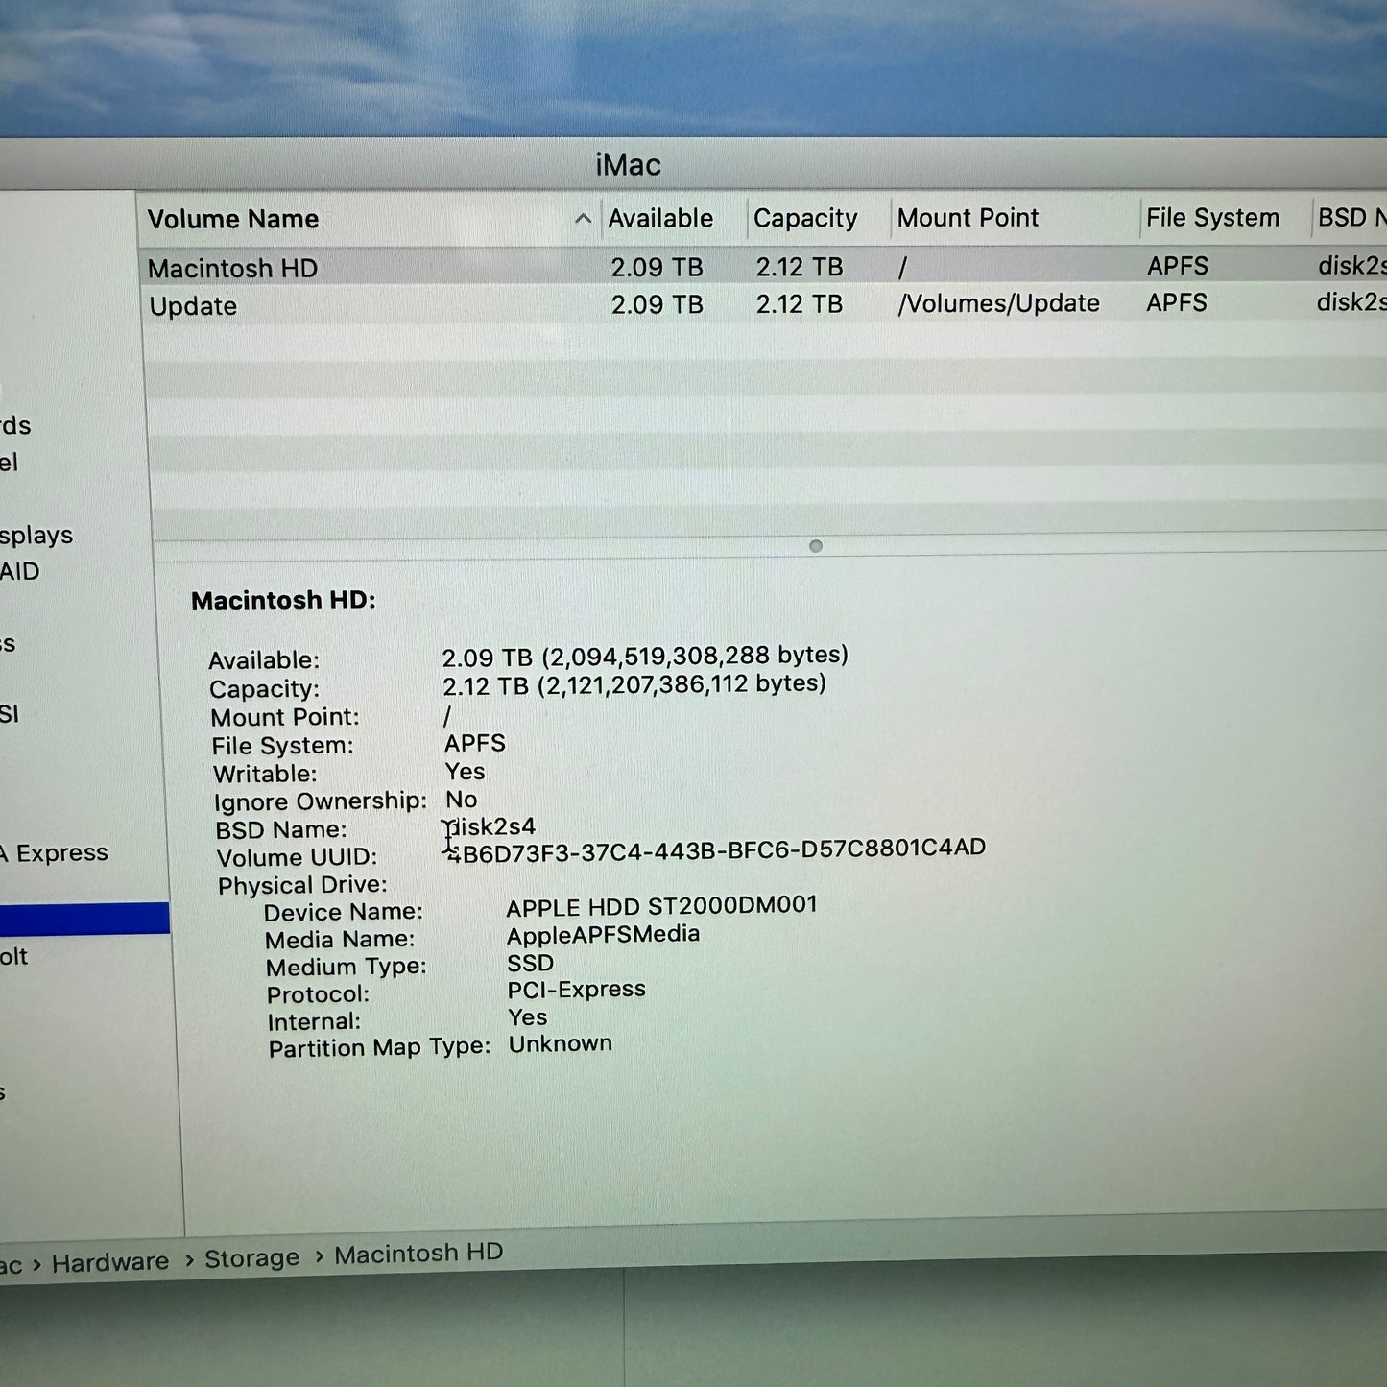The width and height of the screenshot is (1387, 1387).
Task: Click Macintosh HD in the path bar
Action: [x=418, y=1254]
